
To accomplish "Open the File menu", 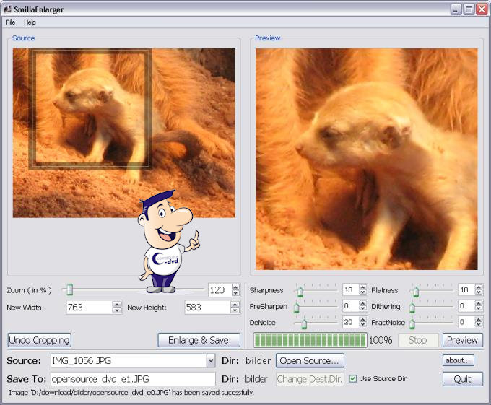I will pos(11,22).
